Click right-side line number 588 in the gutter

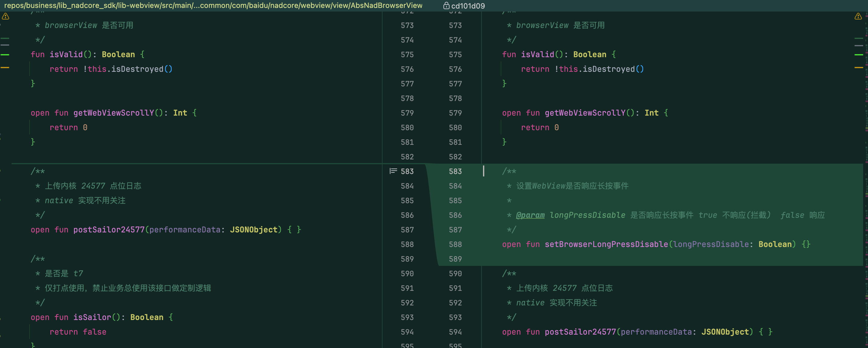(455, 244)
